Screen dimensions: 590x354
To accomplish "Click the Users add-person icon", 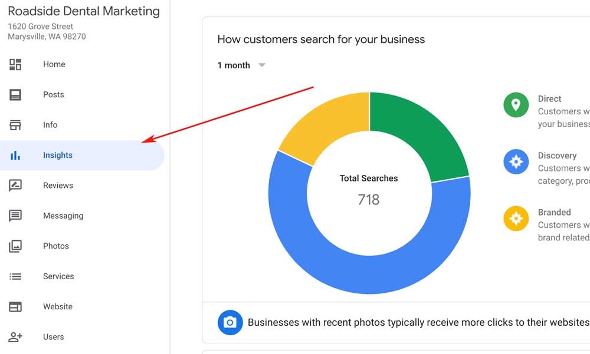I will [15, 337].
